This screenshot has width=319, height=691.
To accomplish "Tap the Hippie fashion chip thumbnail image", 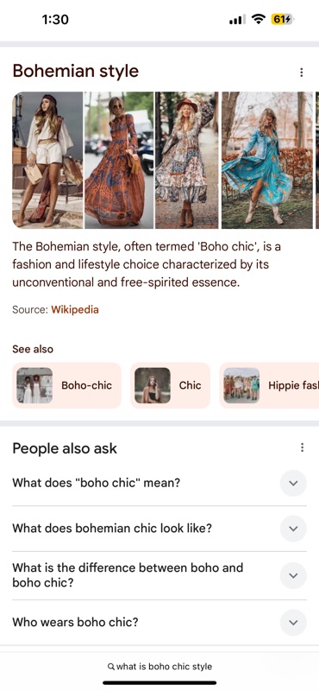I will pos(241,385).
